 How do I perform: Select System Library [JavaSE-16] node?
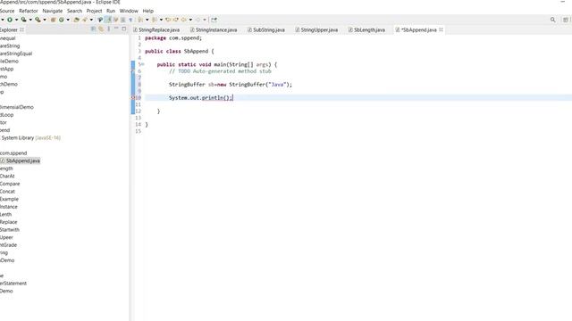pyautogui.click(x=30, y=137)
